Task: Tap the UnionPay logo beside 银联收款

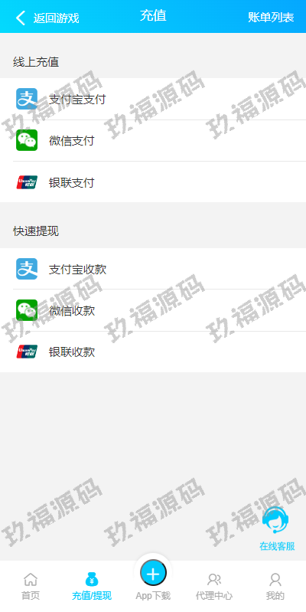Action: point(27,352)
